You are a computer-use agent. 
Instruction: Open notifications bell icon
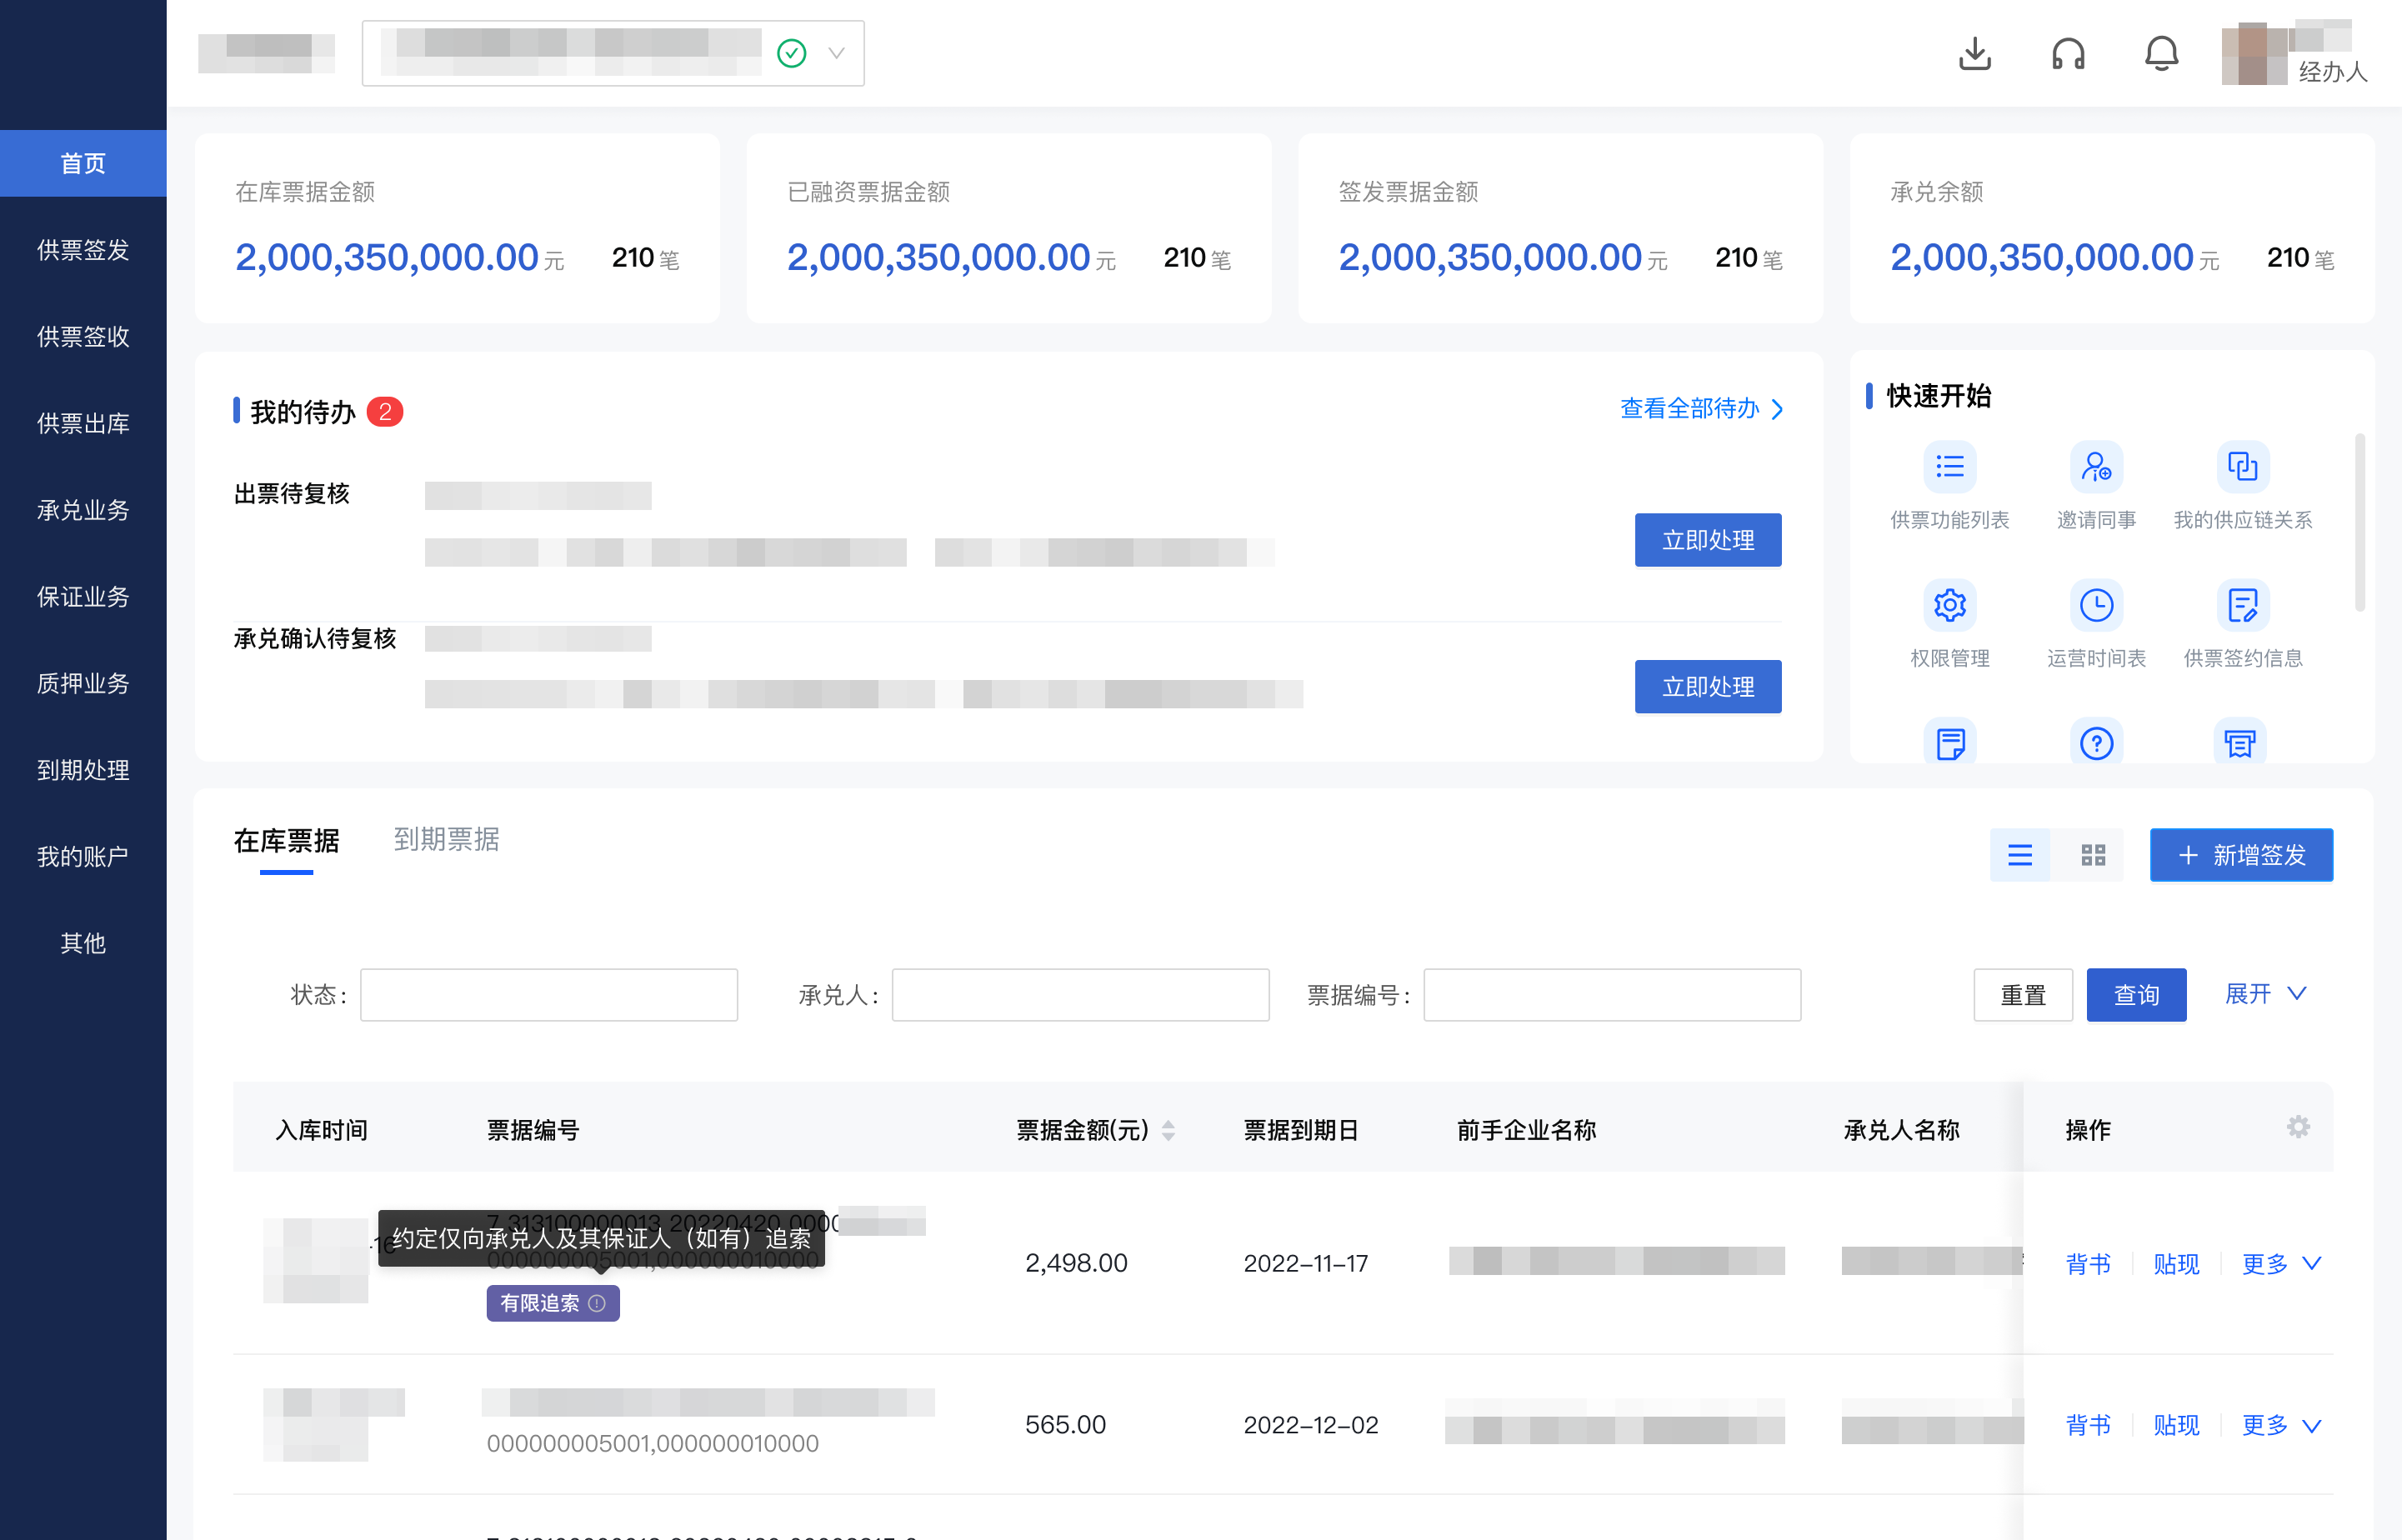coord(2161,53)
